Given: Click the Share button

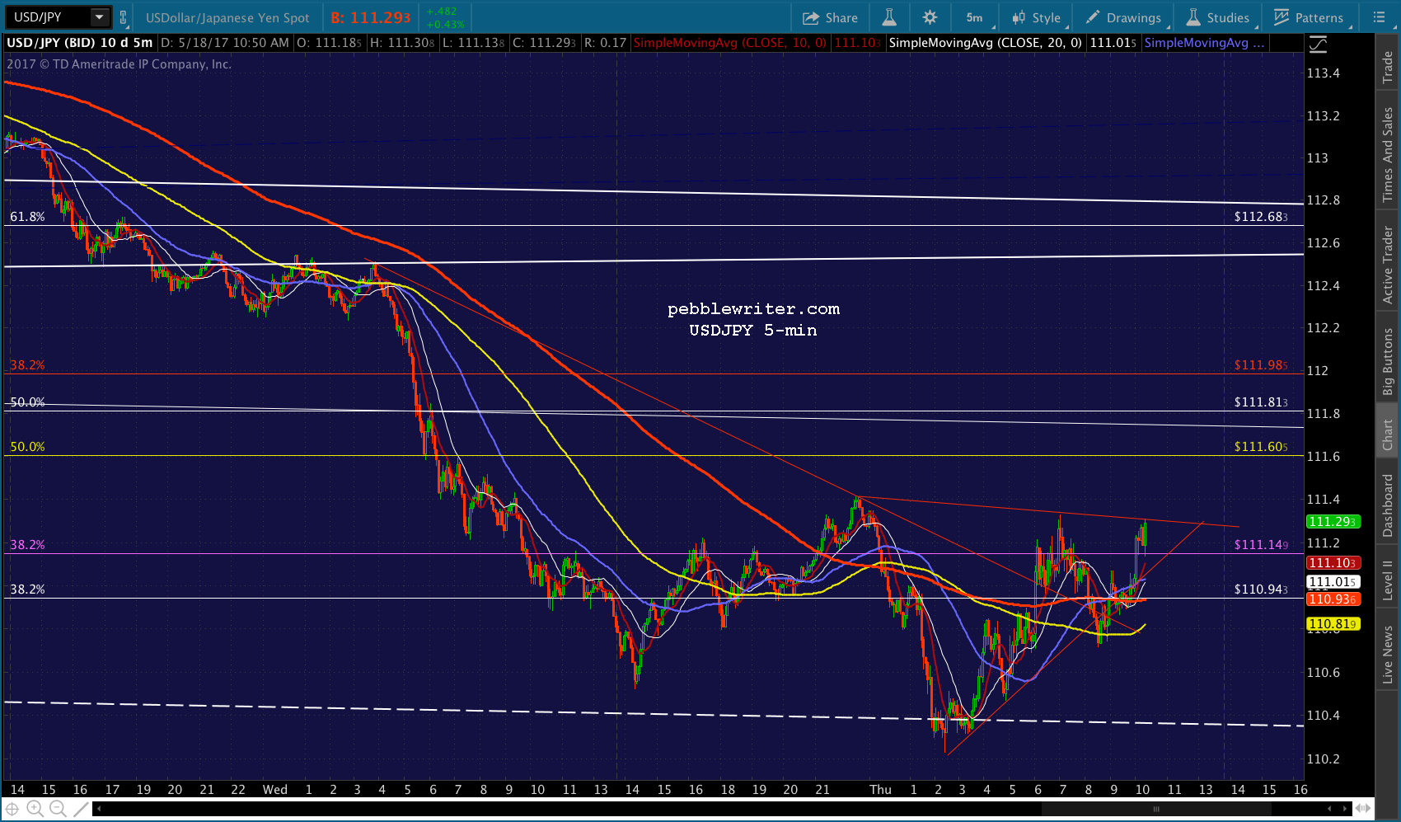Looking at the screenshot, I should click(x=831, y=17).
